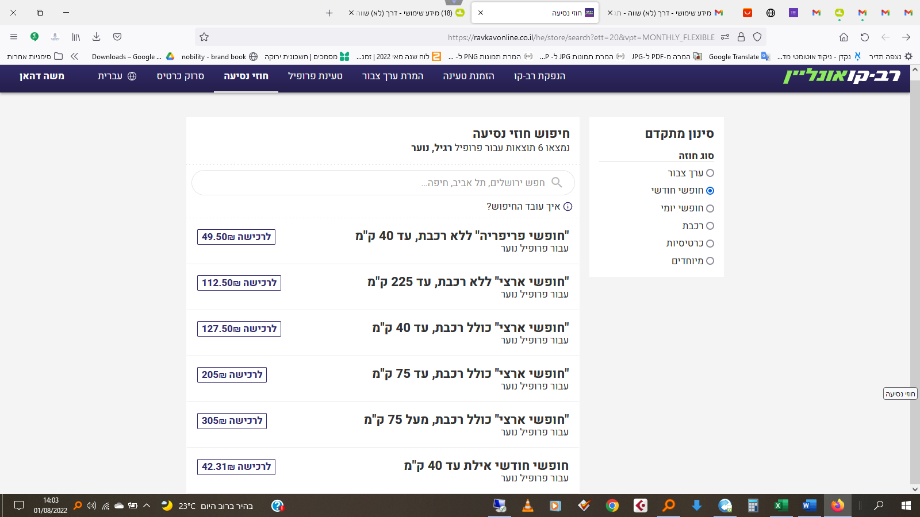Click the right-pointing navigation arrow in the toolbar
The image size is (920, 517).
click(x=906, y=37)
